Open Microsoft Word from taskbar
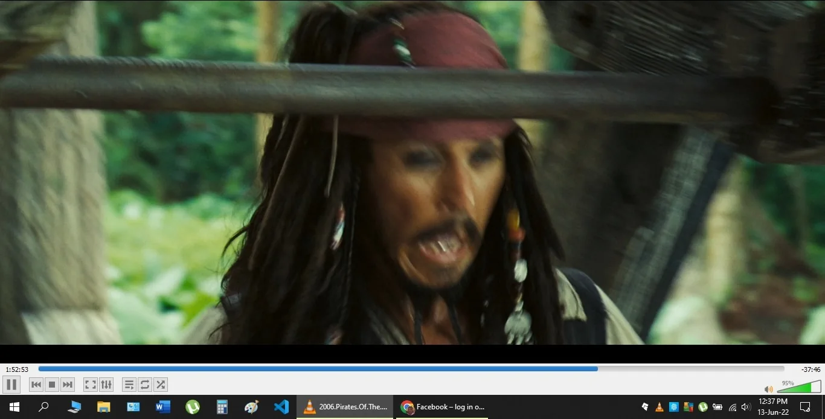This screenshot has height=419, width=825. coord(163,407)
